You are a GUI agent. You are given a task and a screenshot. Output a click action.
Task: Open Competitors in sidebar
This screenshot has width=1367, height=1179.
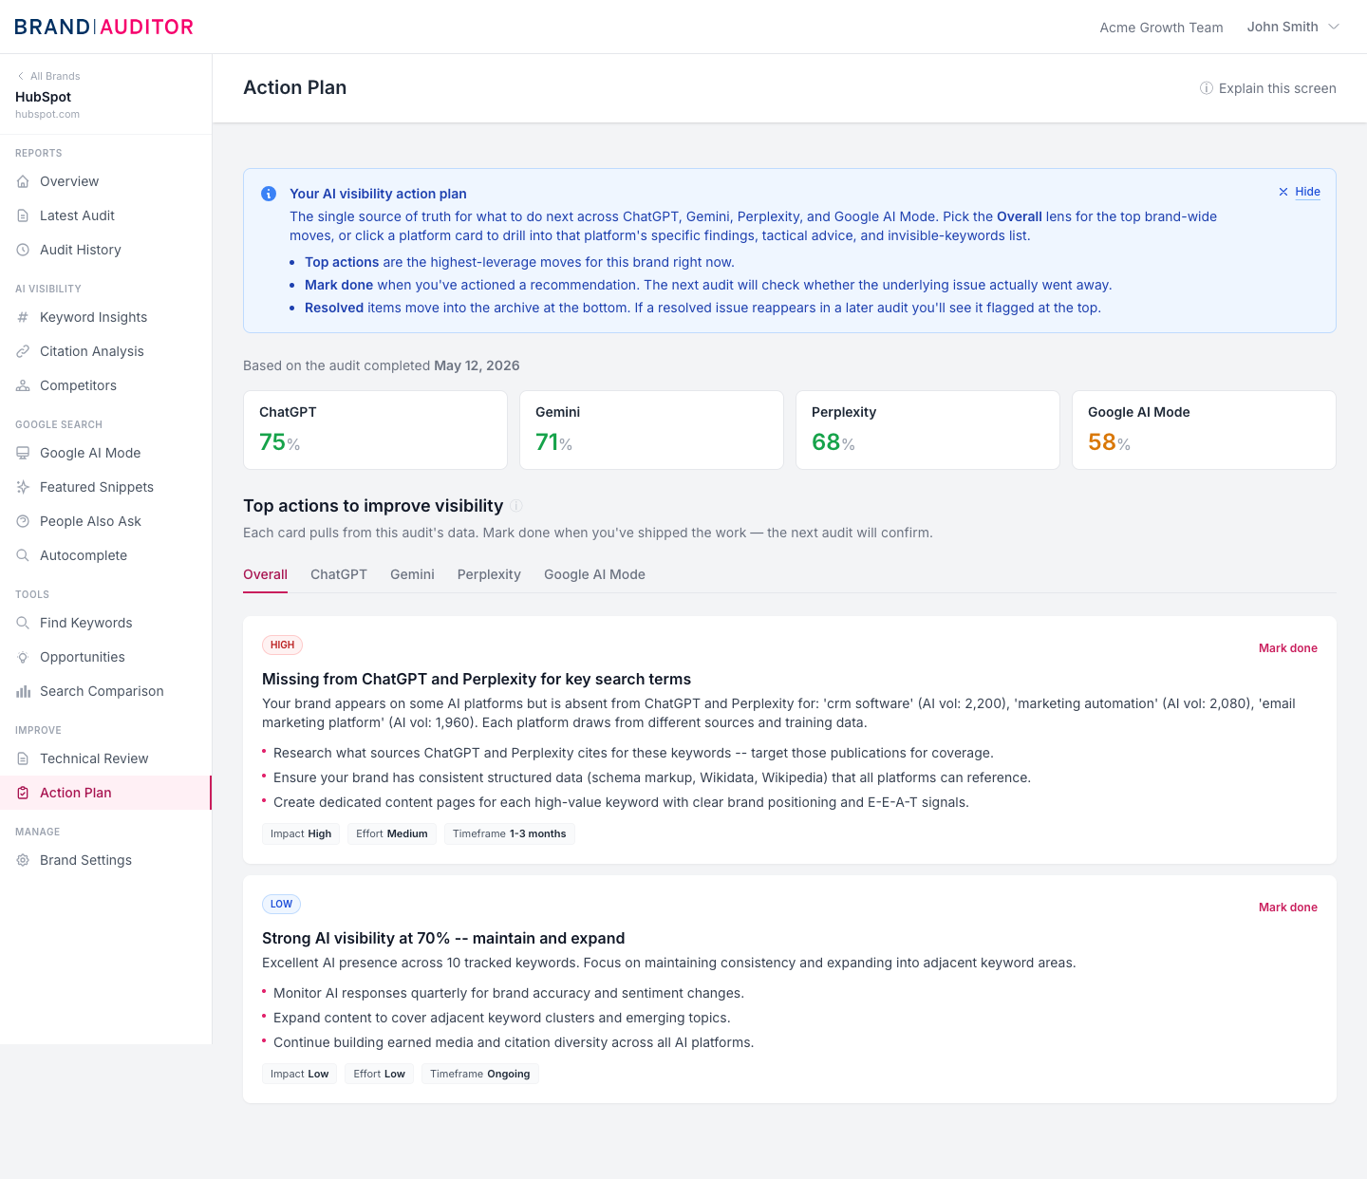[105, 385]
